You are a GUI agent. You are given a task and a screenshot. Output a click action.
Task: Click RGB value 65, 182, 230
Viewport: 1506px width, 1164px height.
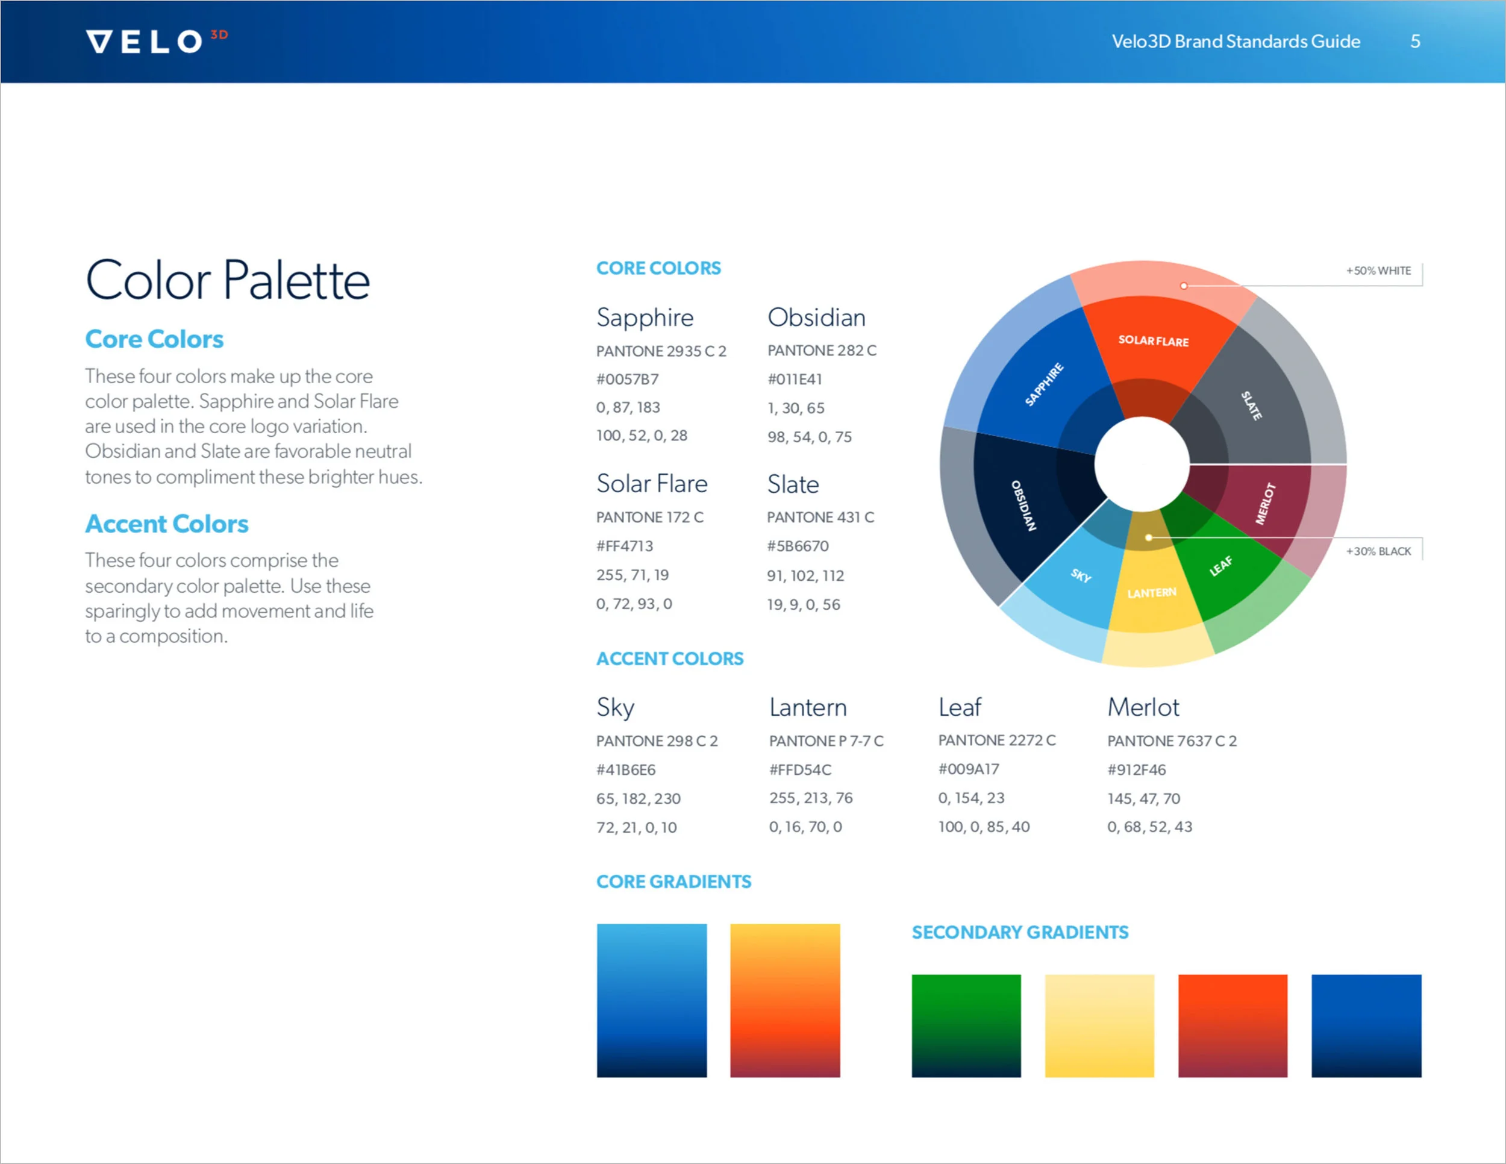[x=639, y=798]
